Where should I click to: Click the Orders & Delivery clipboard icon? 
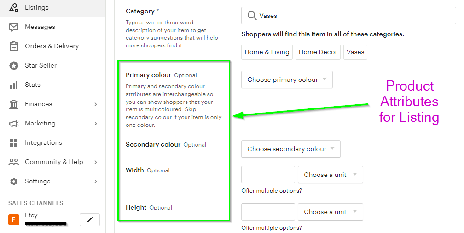tap(14, 46)
